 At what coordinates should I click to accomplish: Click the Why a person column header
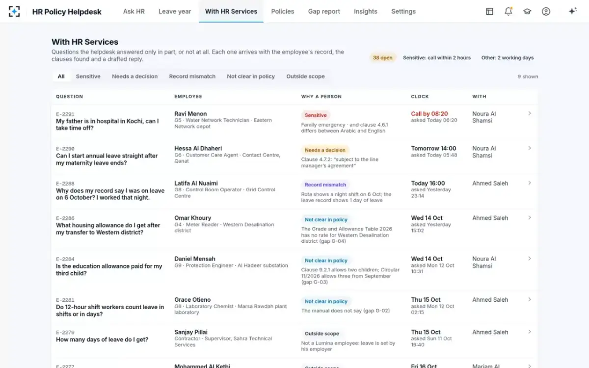pyautogui.click(x=321, y=97)
